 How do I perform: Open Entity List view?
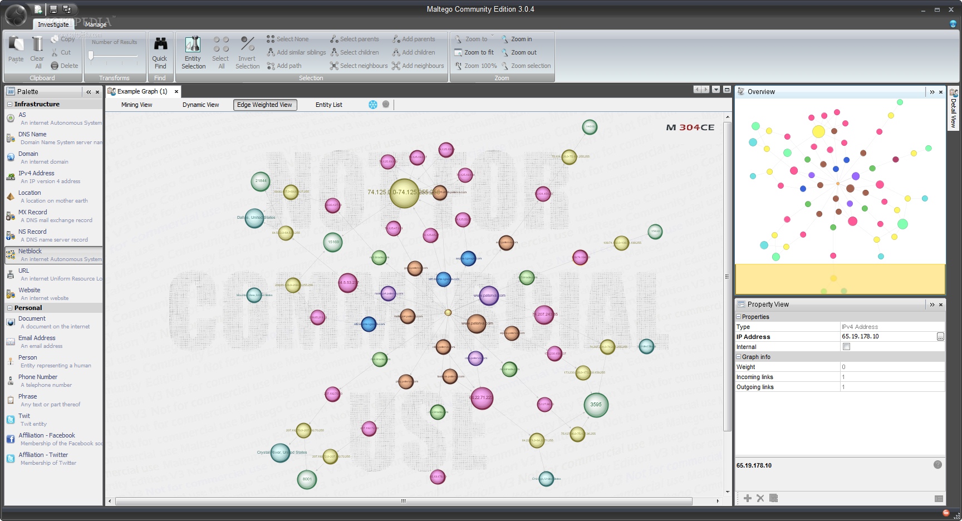click(x=329, y=105)
